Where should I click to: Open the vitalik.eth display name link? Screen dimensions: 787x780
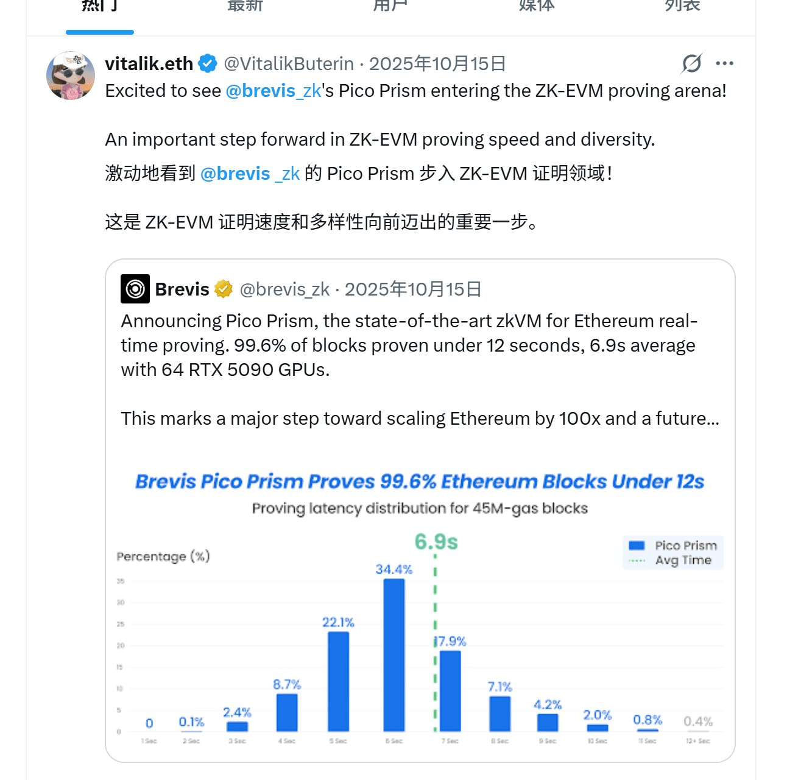[149, 63]
